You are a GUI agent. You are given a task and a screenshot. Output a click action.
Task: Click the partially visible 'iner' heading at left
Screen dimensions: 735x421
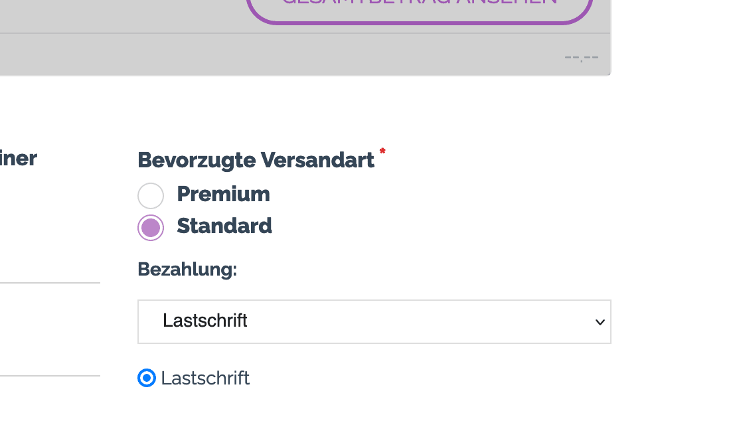[18, 158]
